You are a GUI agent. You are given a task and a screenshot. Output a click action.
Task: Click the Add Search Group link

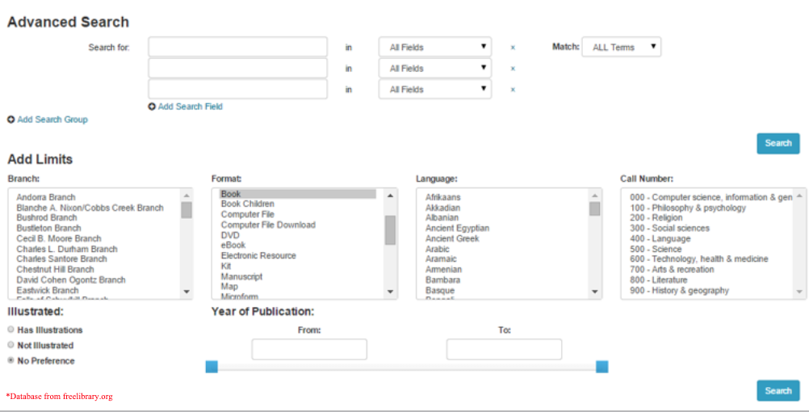tap(52, 120)
